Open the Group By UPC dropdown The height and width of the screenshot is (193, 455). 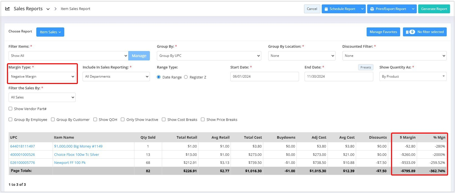pyautogui.click(x=209, y=56)
